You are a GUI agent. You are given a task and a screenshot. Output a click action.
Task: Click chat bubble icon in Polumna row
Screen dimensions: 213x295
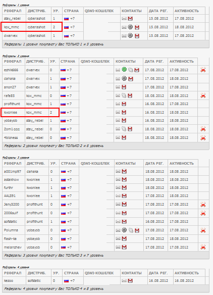tap(131, 230)
